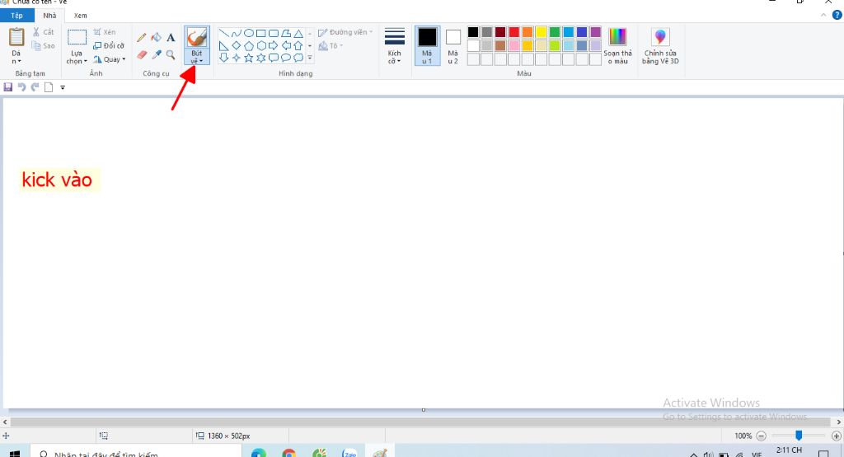Choose the Oval shape

tap(248, 33)
